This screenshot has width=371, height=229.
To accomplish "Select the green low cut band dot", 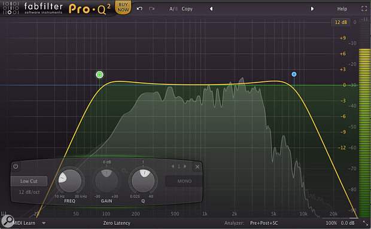I will tap(99, 75).
